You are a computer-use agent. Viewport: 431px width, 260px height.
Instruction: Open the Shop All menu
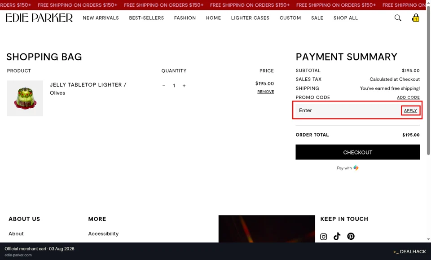click(x=346, y=18)
